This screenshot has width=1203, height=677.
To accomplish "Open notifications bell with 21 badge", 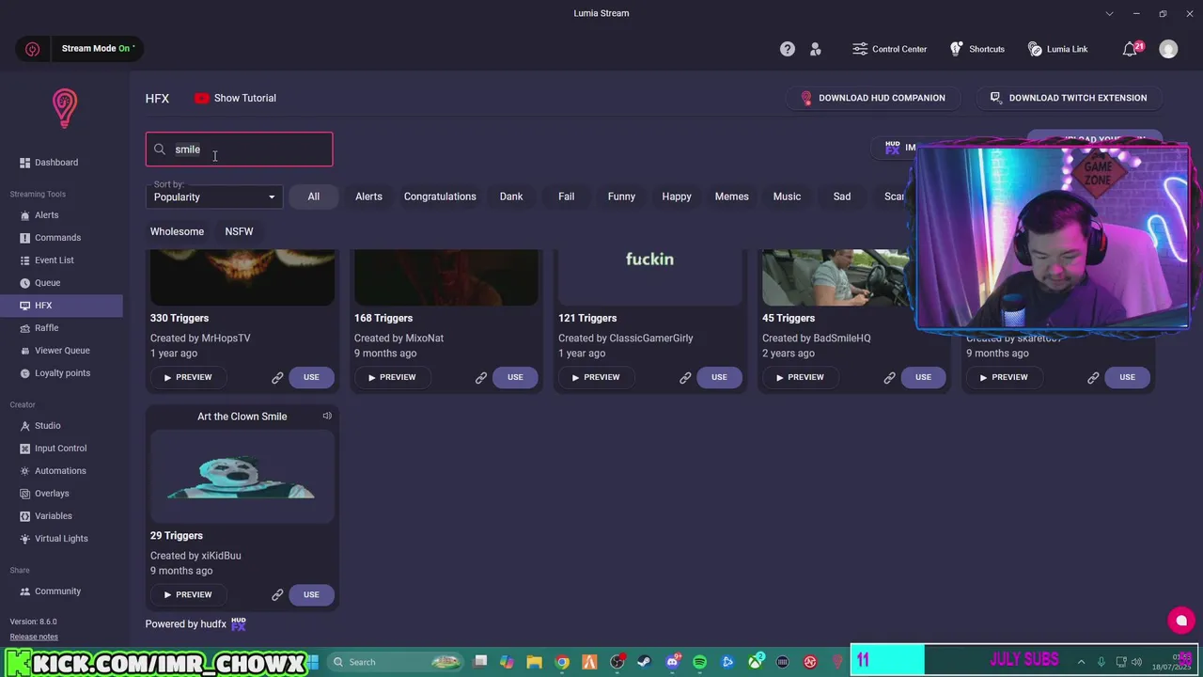I will tap(1131, 49).
